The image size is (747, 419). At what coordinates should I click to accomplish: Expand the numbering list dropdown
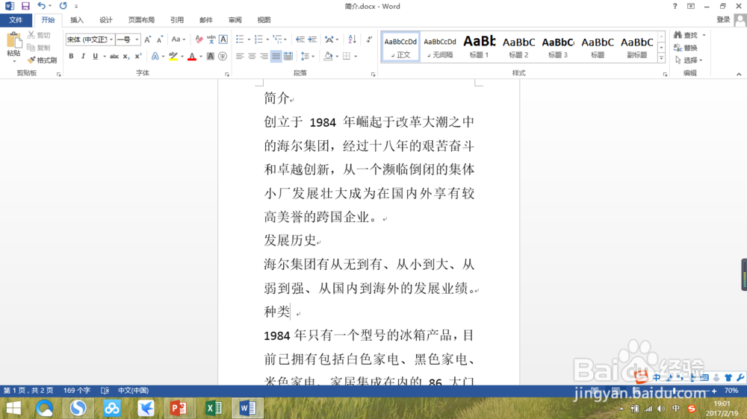[x=267, y=40]
